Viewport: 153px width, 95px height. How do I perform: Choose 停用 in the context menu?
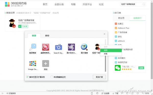point(111,50)
